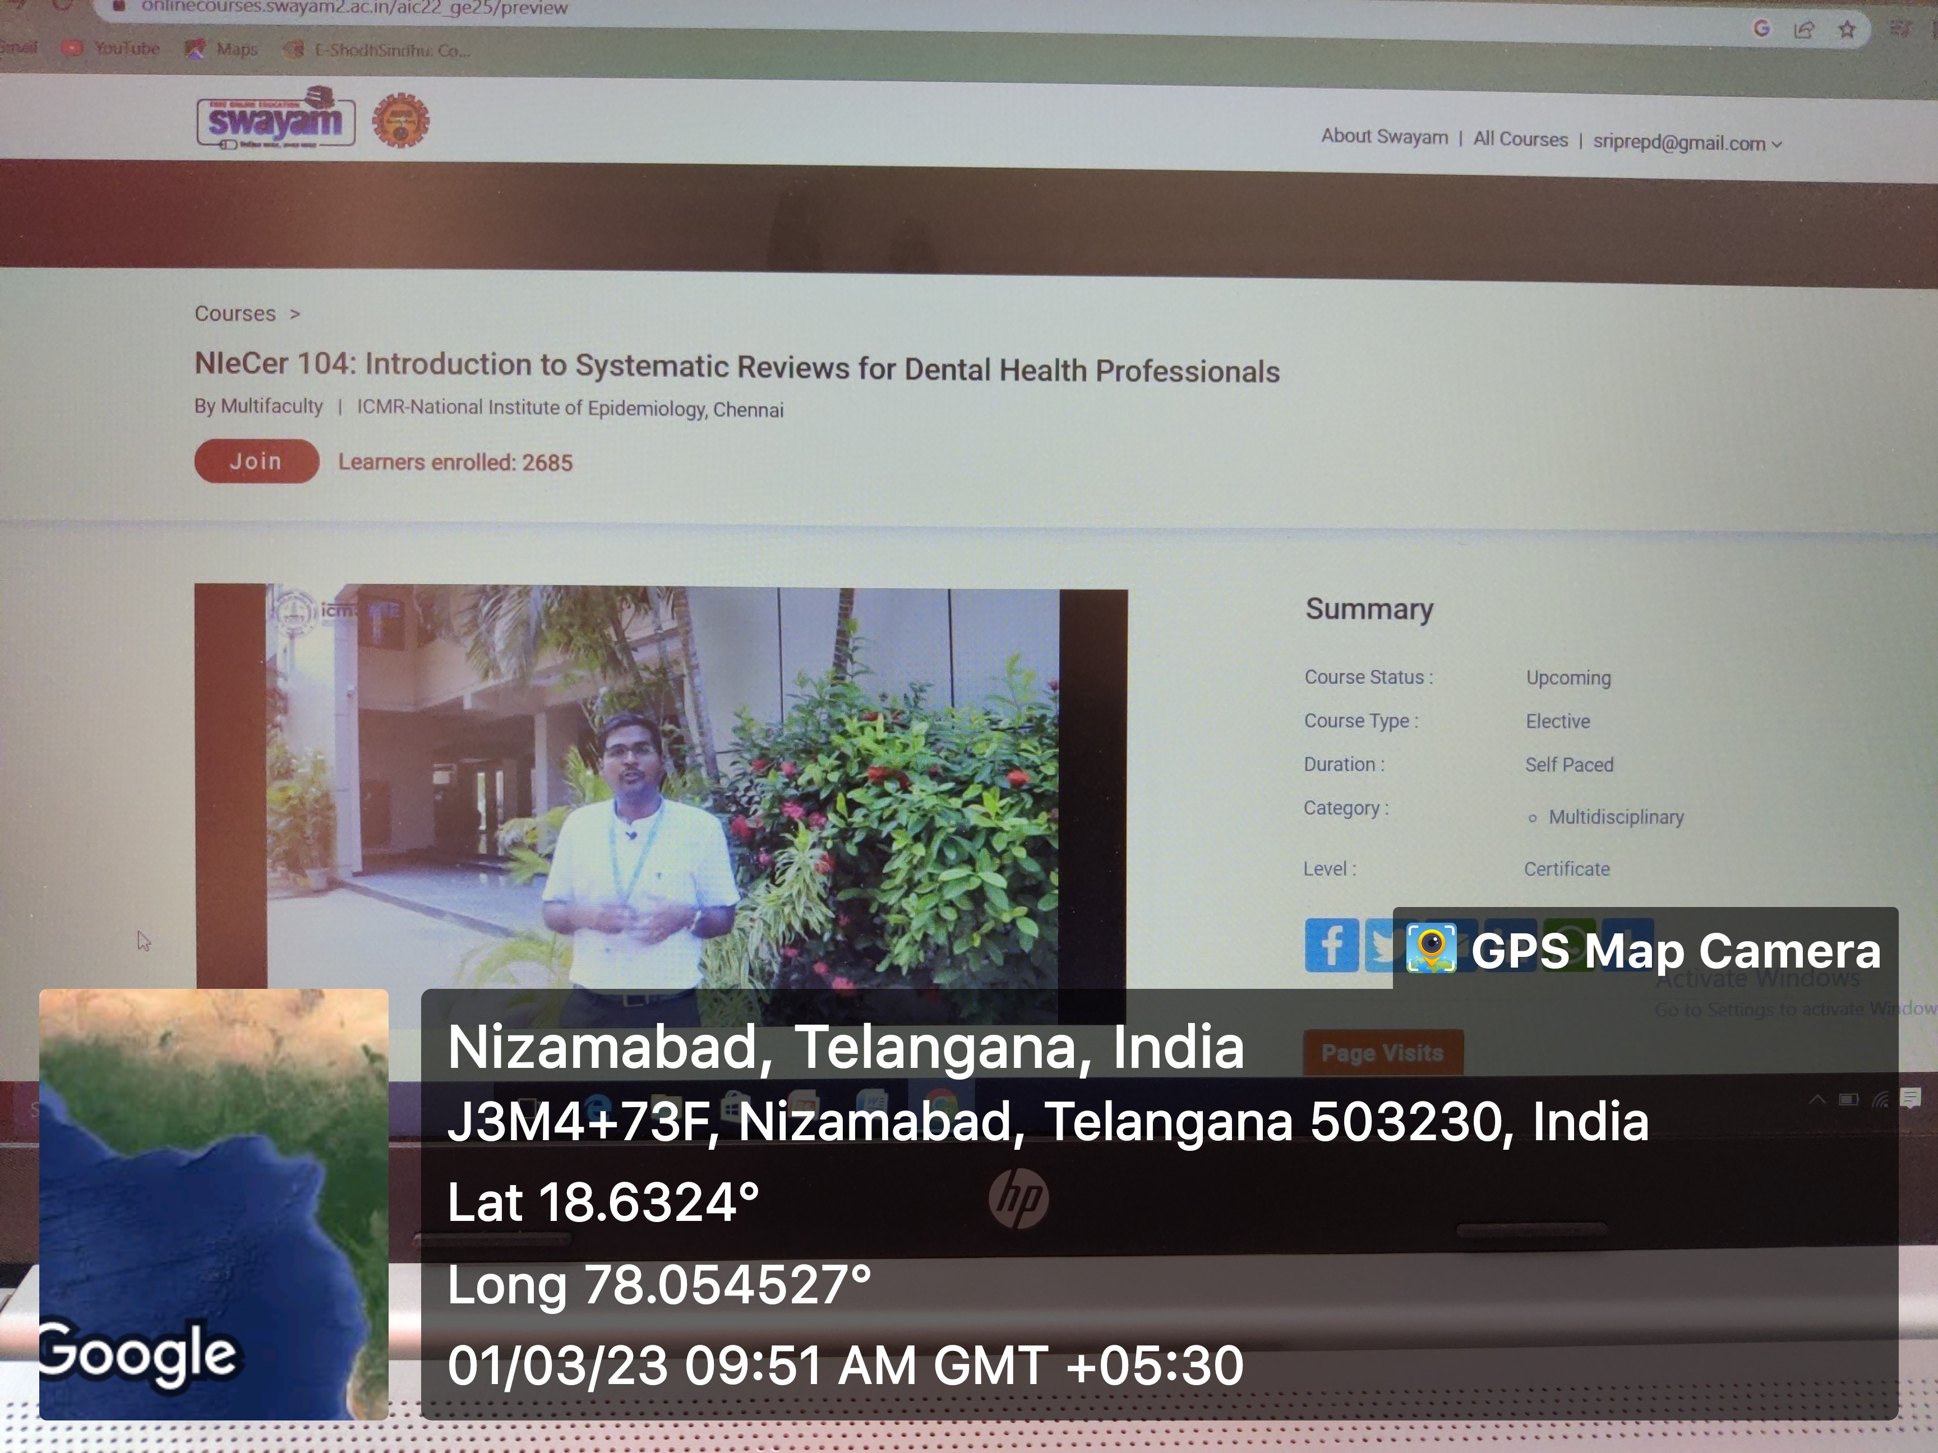
Task: Click the 'Duration :' label
Action: [x=1344, y=763]
